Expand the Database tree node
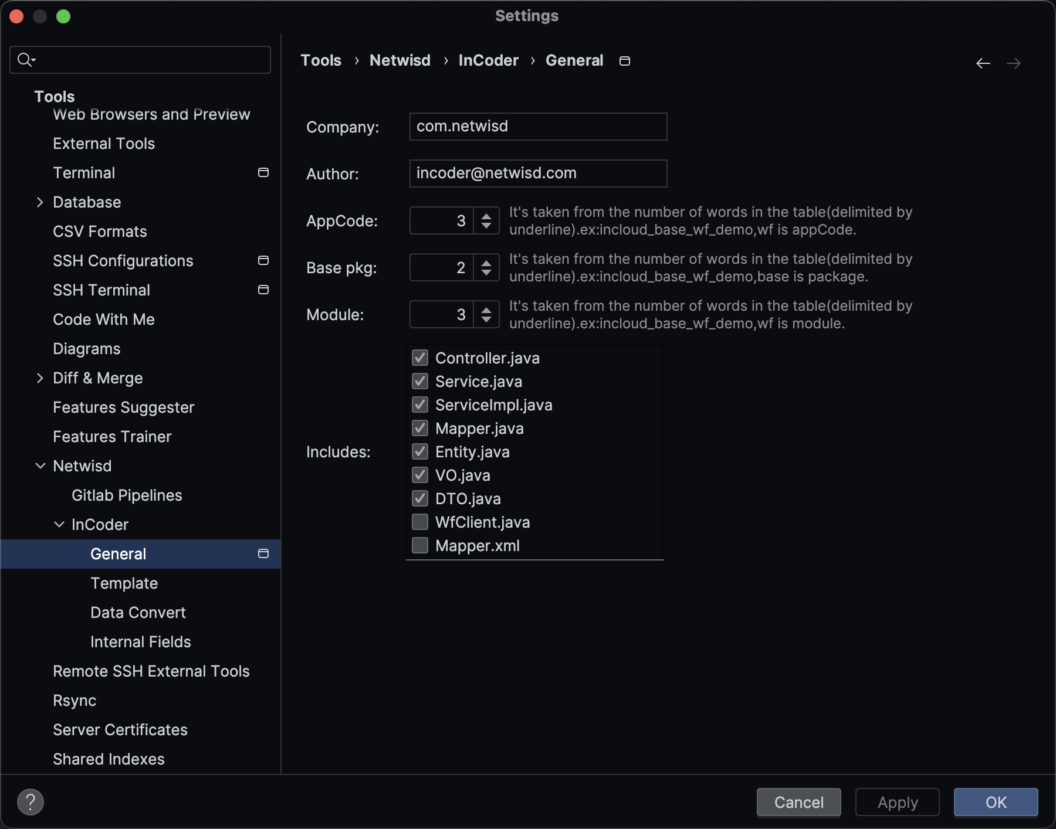 point(40,202)
